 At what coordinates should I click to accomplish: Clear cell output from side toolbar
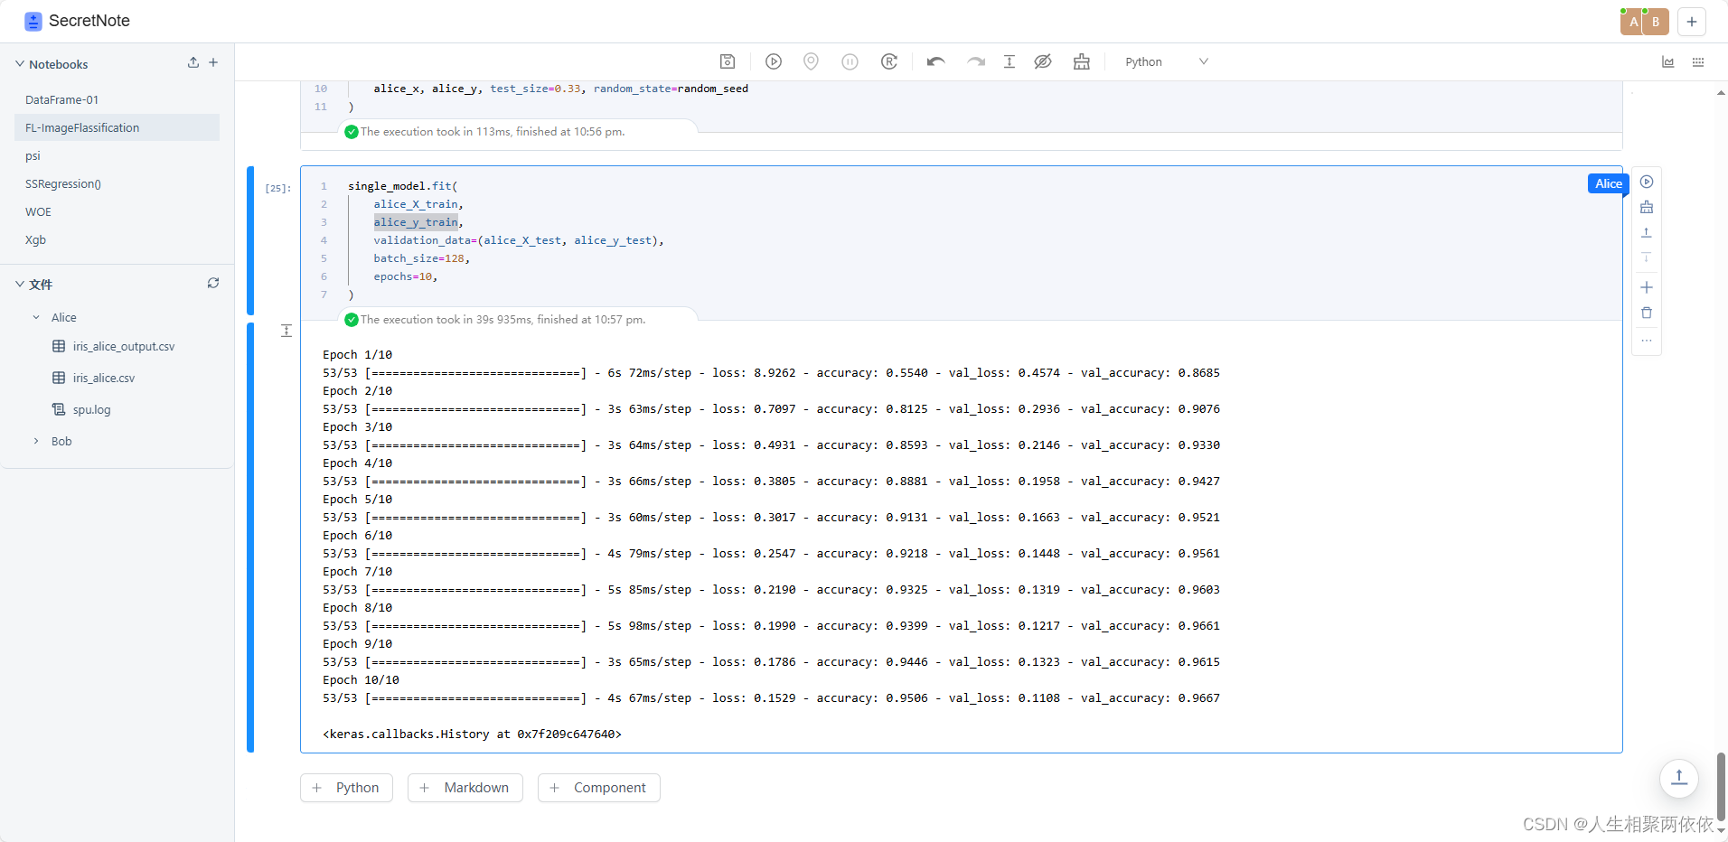point(1647,207)
